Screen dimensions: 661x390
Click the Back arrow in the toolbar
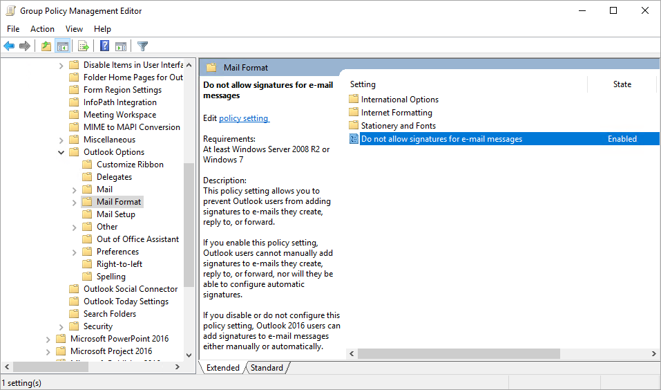tap(9, 46)
